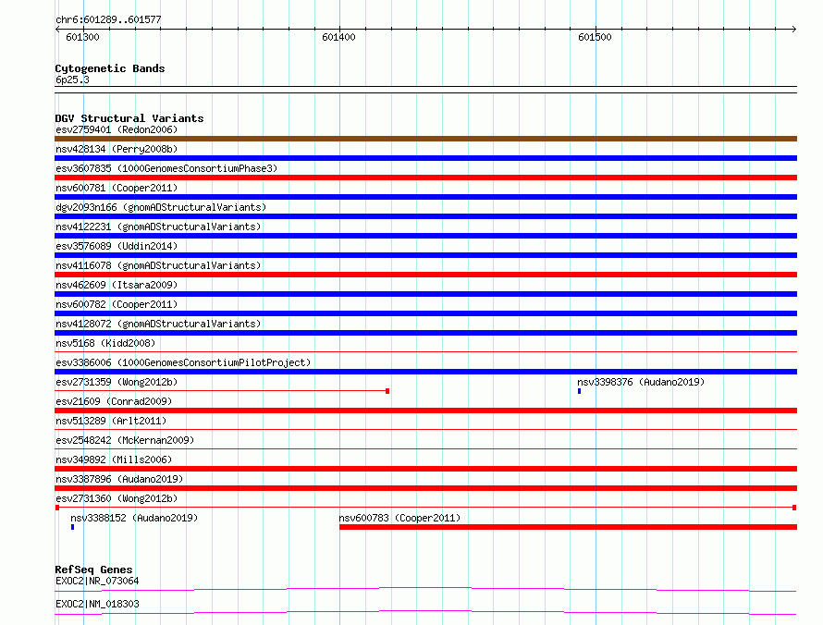
Task: Click small blue marker under nsv3398376
Action: [580, 391]
